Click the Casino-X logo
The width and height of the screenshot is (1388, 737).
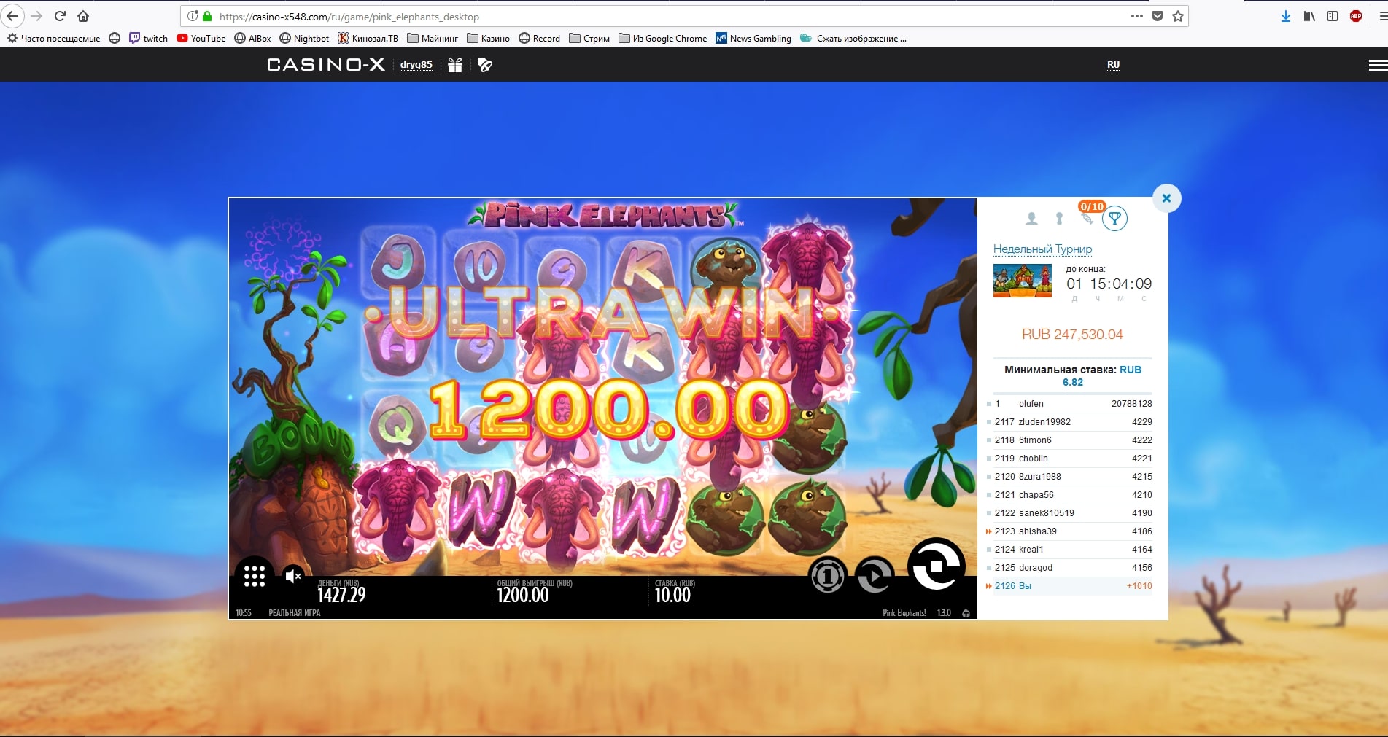point(325,65)
